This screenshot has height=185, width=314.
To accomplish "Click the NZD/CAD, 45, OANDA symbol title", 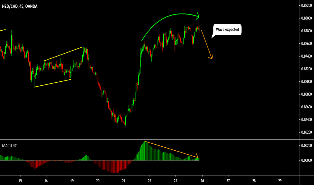I will click(20, 6).
